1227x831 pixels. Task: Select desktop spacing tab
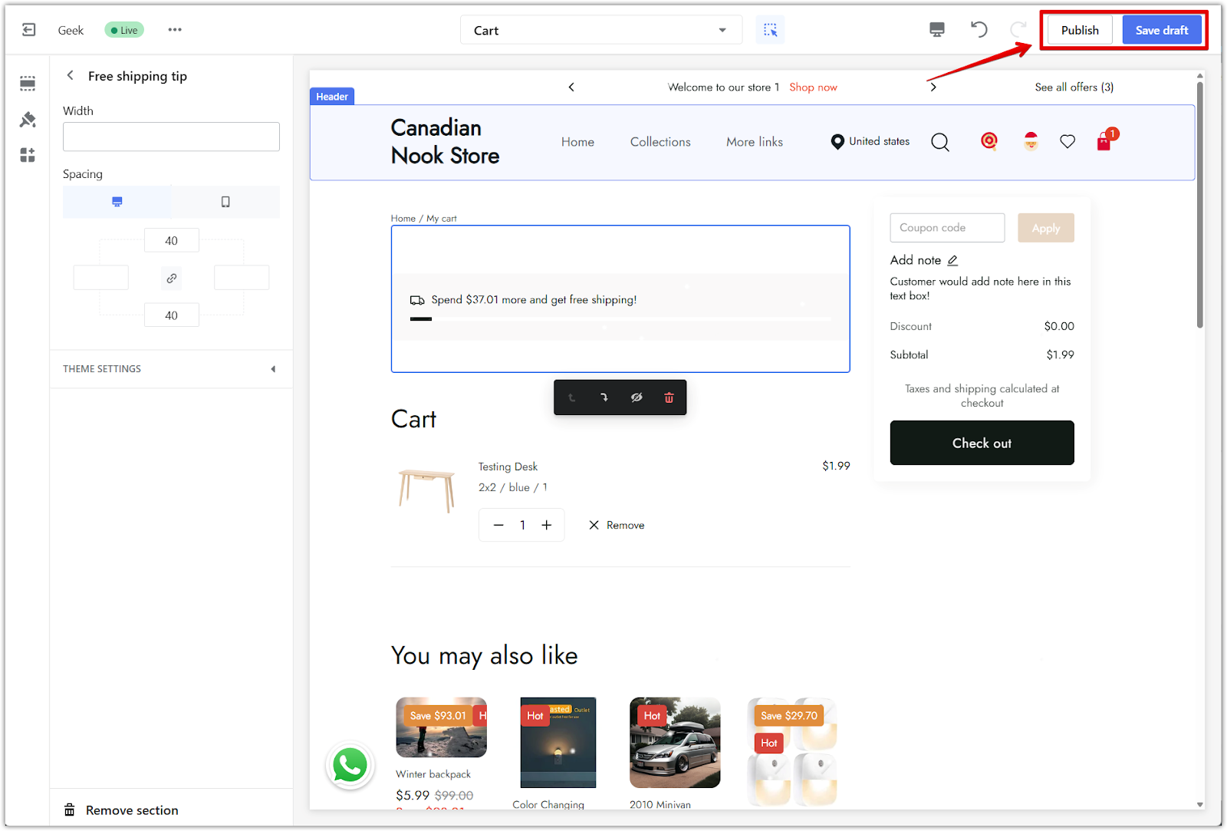pyautogui.click(x=117, y=202)
